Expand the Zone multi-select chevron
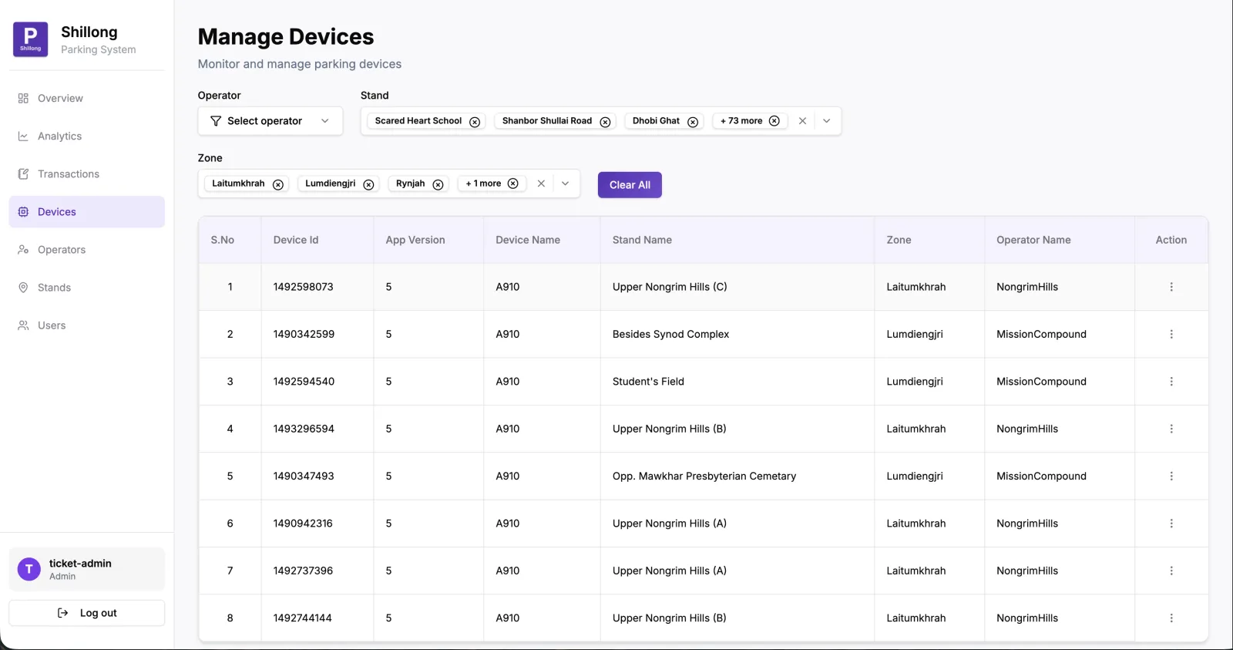This screenshot has width=1233, height=650. tap(566, 184)
